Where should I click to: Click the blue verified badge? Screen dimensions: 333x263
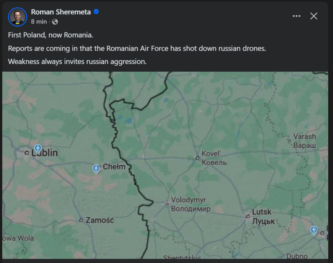coord(96,12)
